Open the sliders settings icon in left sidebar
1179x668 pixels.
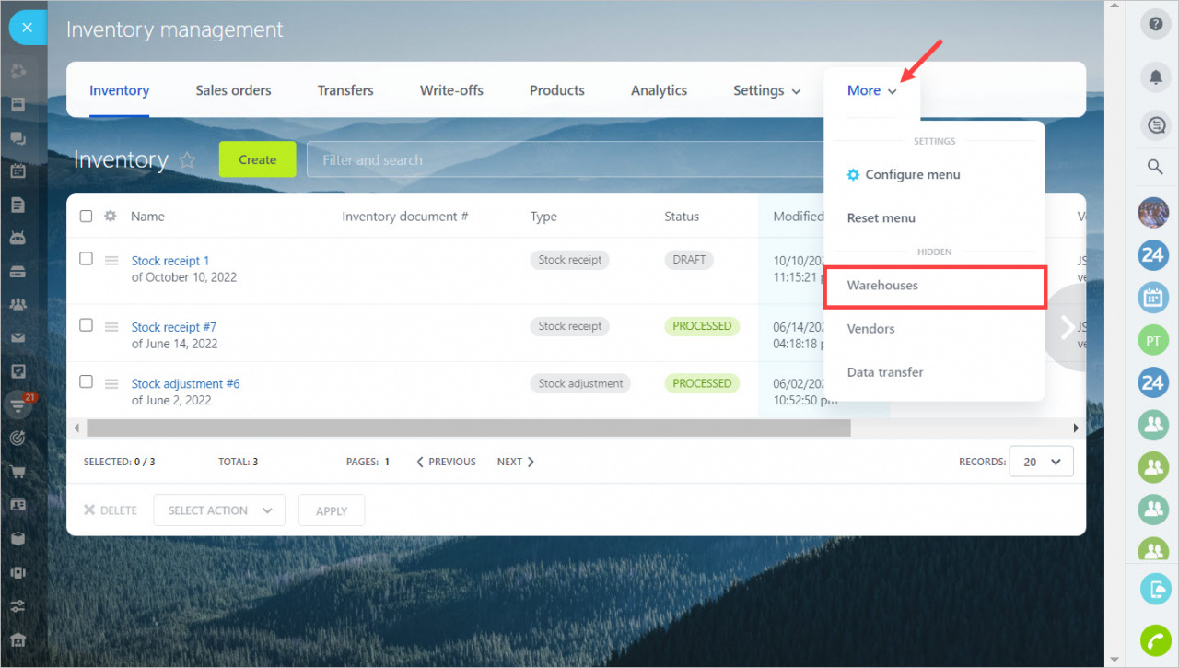[x=18, y=606]
